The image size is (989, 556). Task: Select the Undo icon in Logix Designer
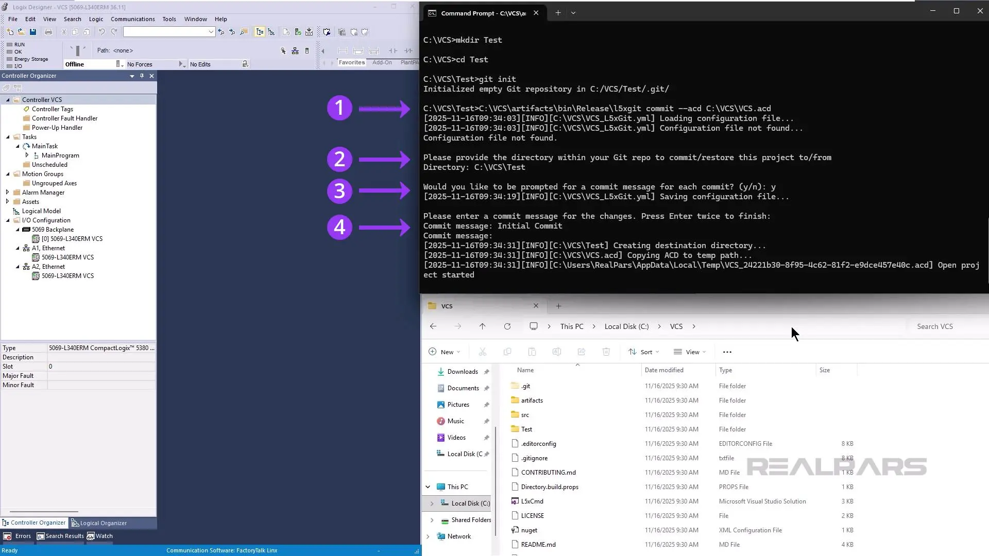point(101,32)
